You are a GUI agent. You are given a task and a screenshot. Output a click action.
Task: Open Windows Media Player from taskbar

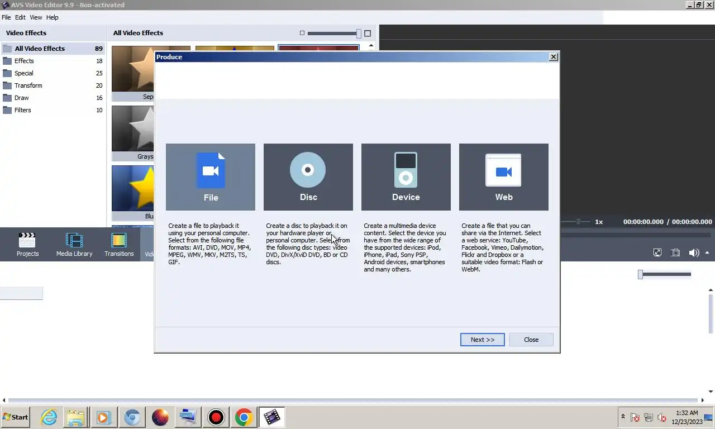coord(103,417)
